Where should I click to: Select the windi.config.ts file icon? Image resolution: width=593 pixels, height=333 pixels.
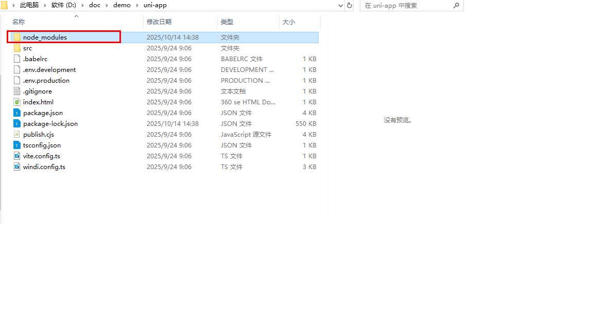[17, 167]
